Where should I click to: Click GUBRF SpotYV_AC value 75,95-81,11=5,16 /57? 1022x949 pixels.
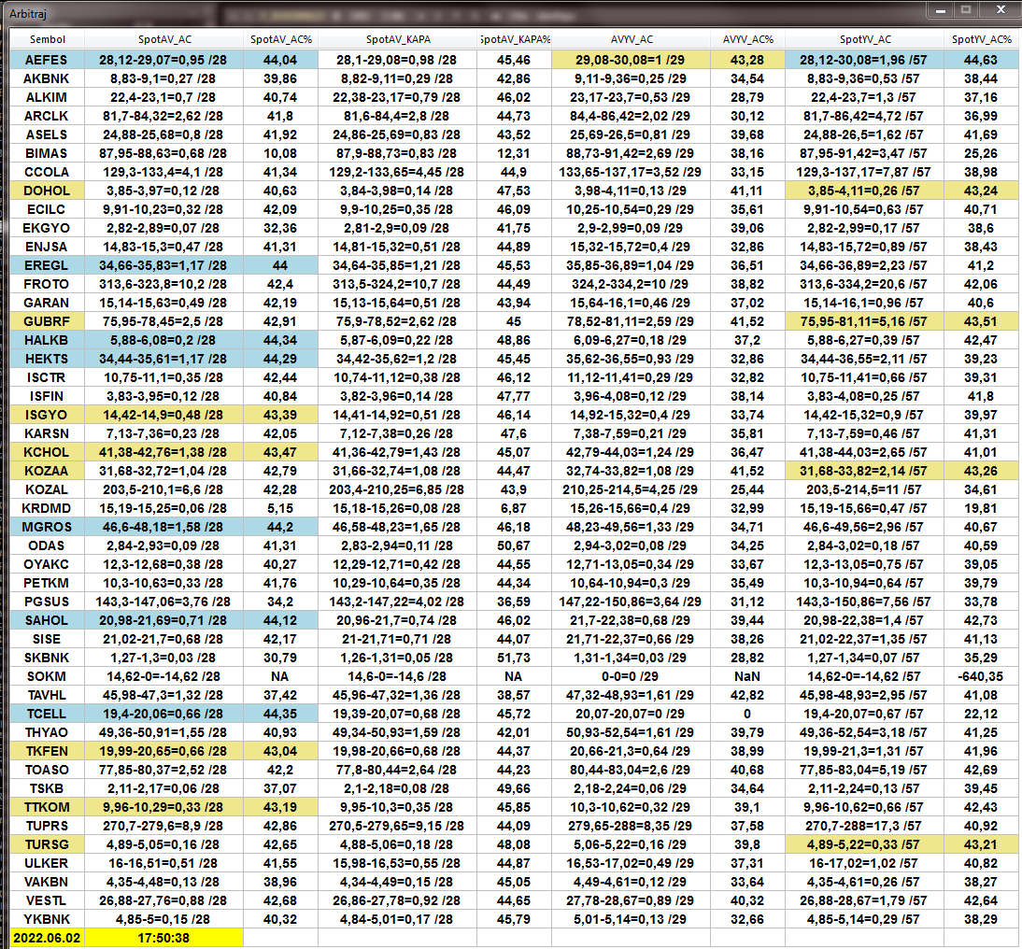click(x=864, y=321)
